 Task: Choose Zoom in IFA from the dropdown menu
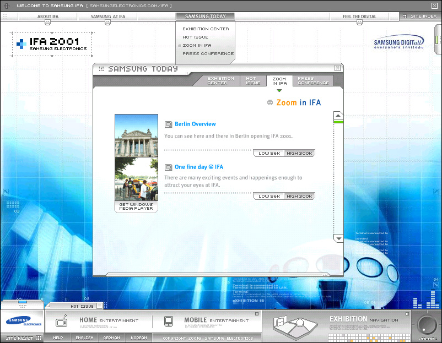197,45
